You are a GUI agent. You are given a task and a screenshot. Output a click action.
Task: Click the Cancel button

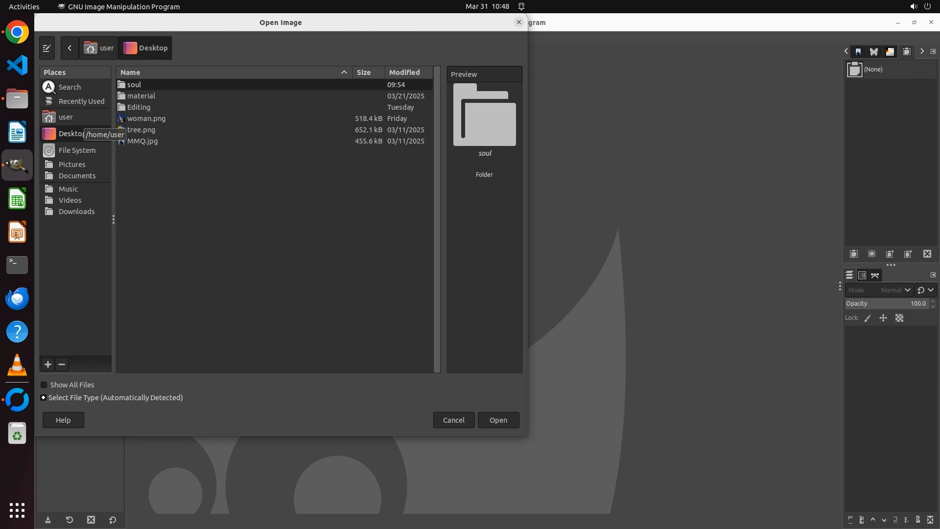tap(453, 420)
